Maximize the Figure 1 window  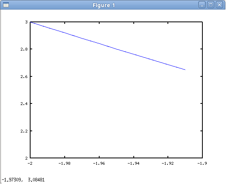[211, 5]
